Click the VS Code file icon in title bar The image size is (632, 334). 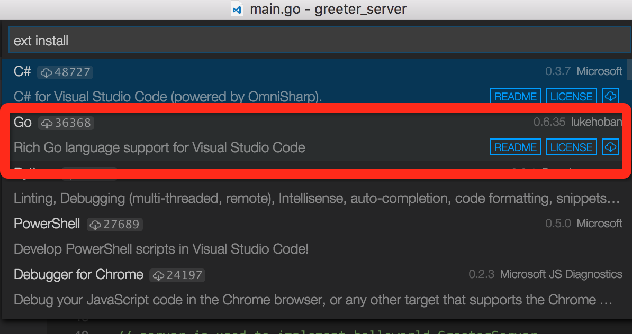(238, 10)
